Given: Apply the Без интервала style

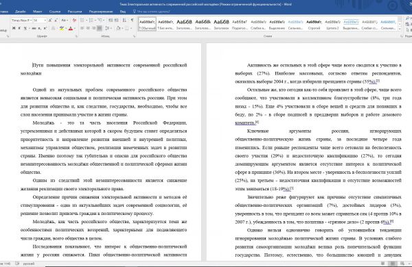Looking at the screenshot, I should point(165,24).
